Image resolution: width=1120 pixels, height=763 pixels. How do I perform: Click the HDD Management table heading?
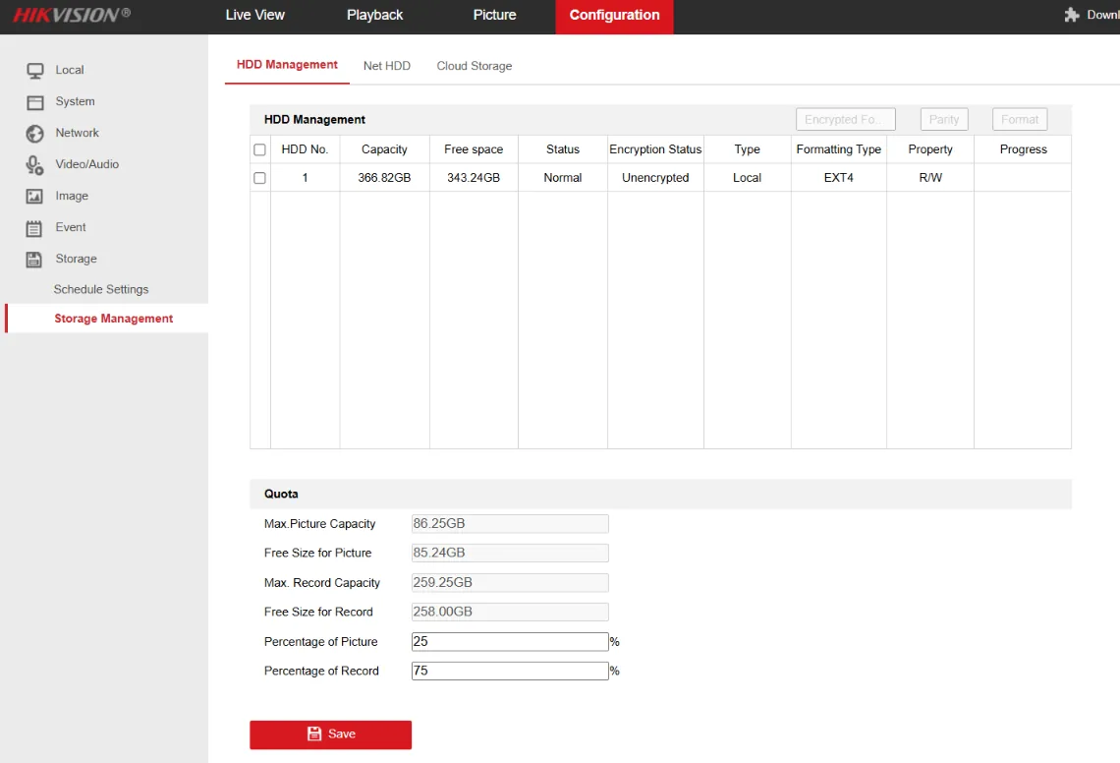pyautogui.click(x=315, y=119)
